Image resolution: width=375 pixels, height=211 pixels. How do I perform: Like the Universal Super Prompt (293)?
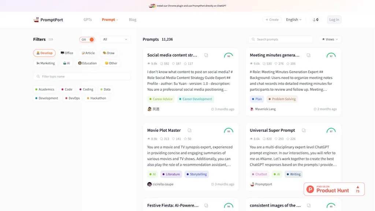click(276, 139)
